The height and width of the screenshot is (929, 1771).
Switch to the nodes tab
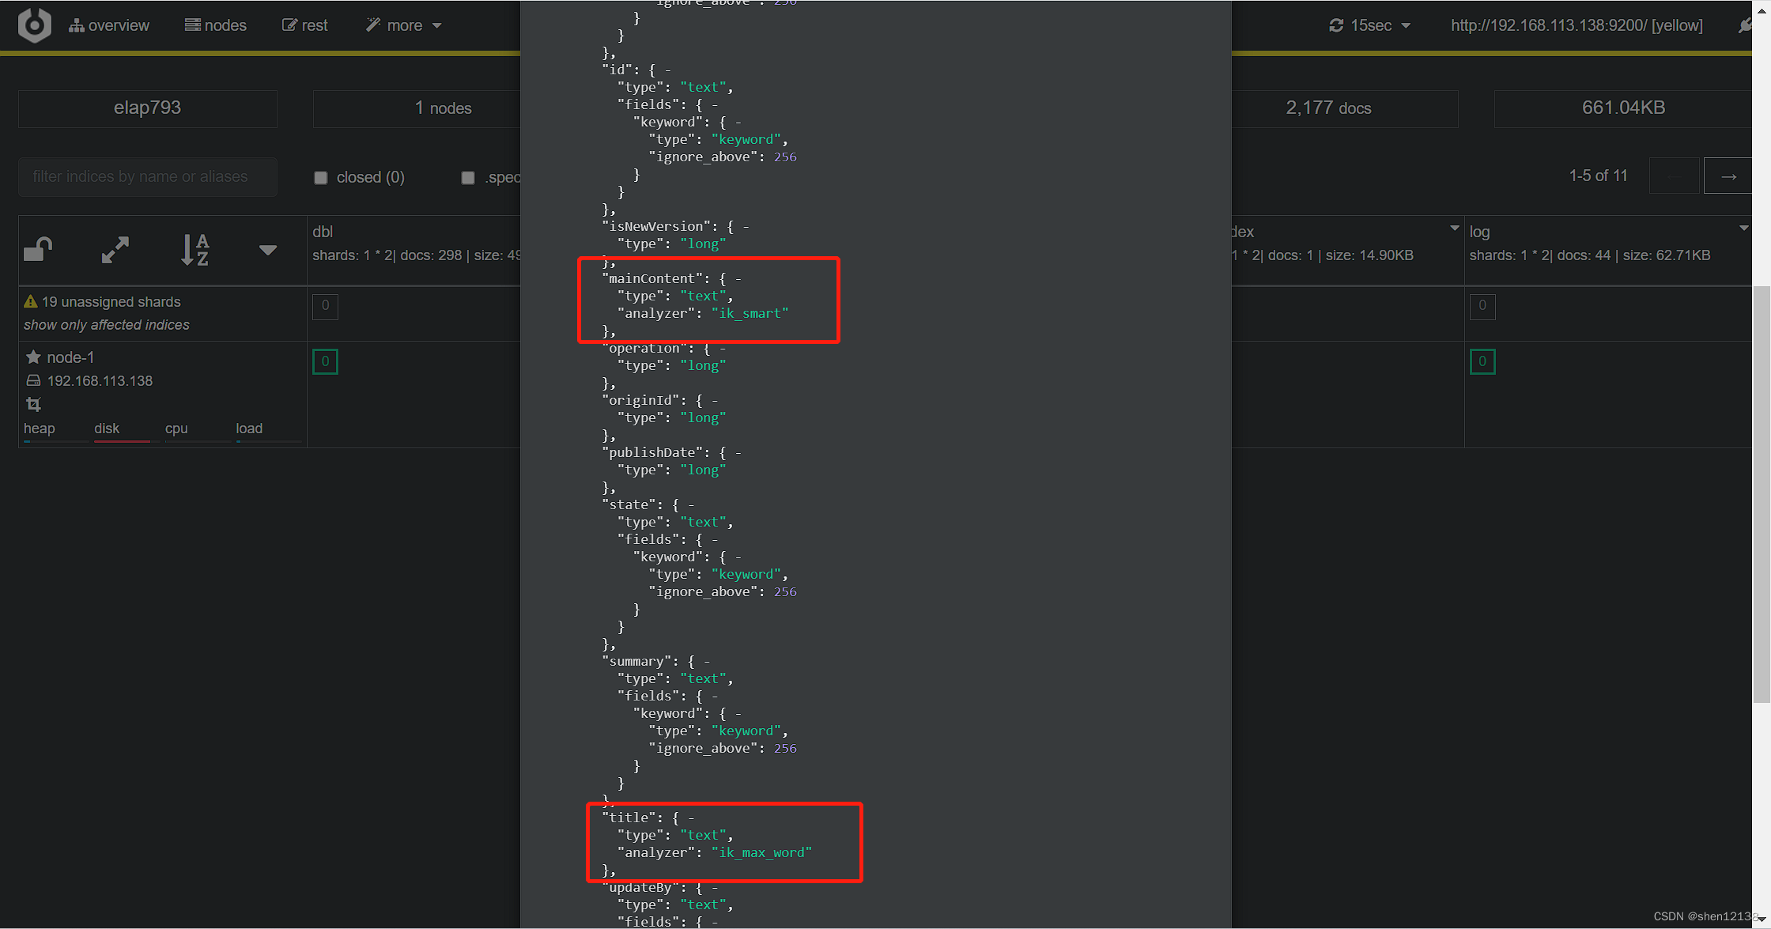[215, 25]
